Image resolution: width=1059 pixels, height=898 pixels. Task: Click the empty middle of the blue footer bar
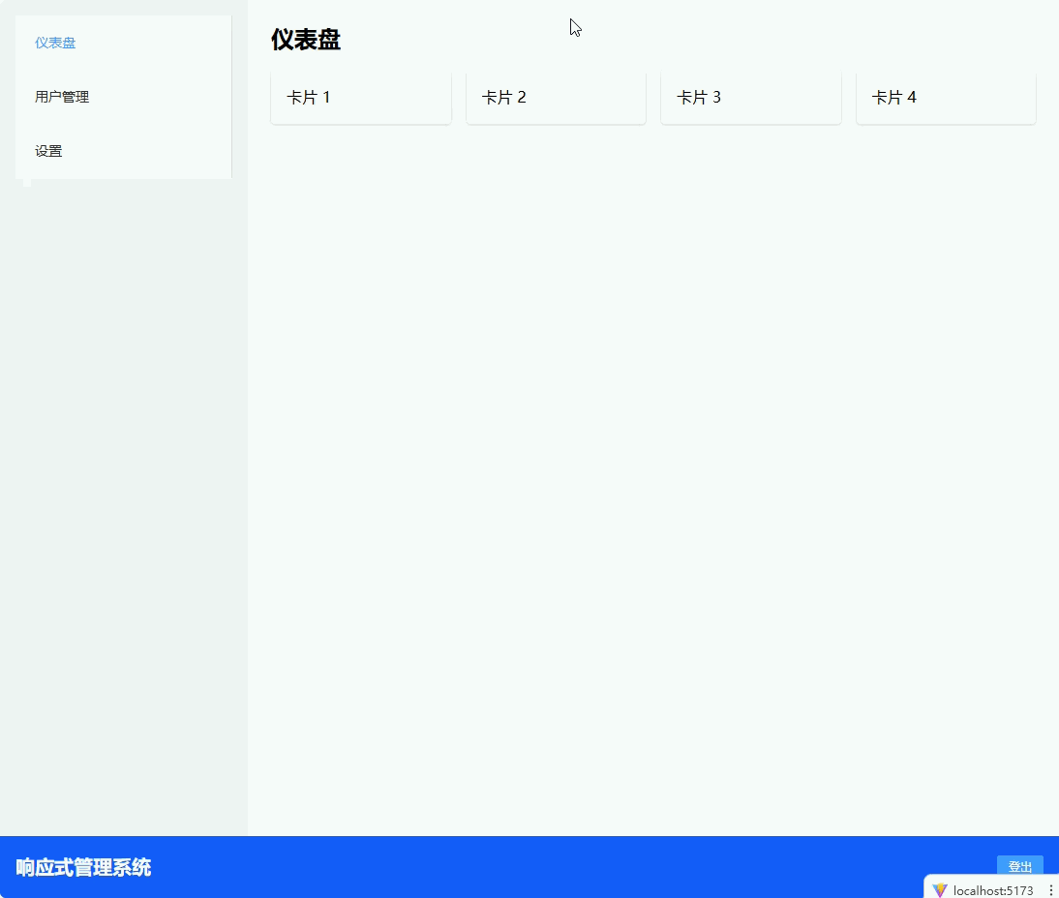[571, 867]
